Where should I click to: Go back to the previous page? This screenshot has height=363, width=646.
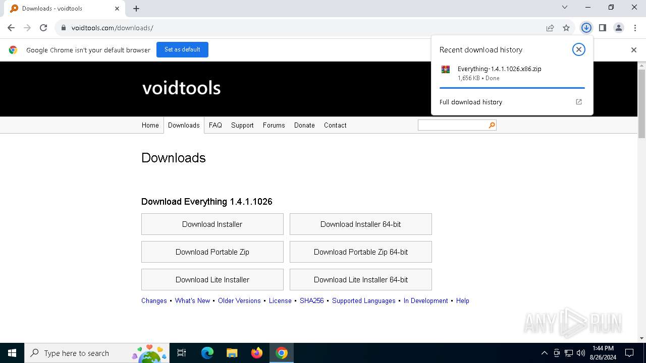pos(11,28)
